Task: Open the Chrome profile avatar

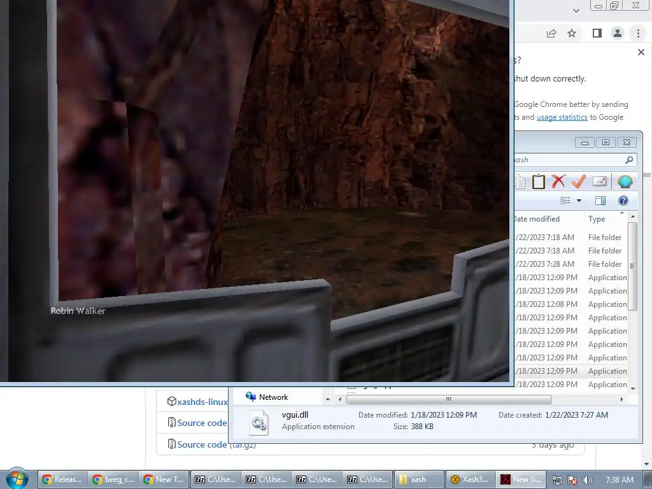Action: click(618, 33)
